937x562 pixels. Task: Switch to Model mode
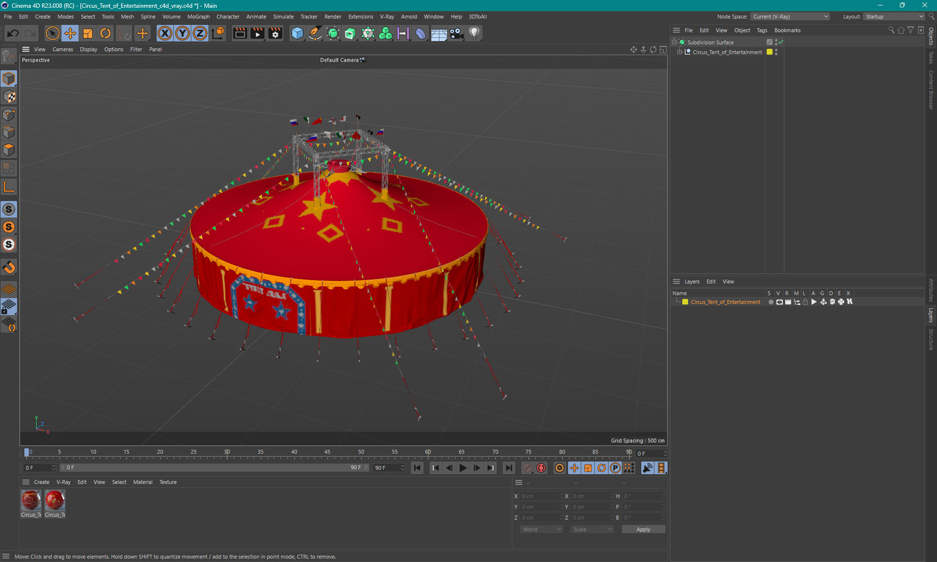[9, 79]
